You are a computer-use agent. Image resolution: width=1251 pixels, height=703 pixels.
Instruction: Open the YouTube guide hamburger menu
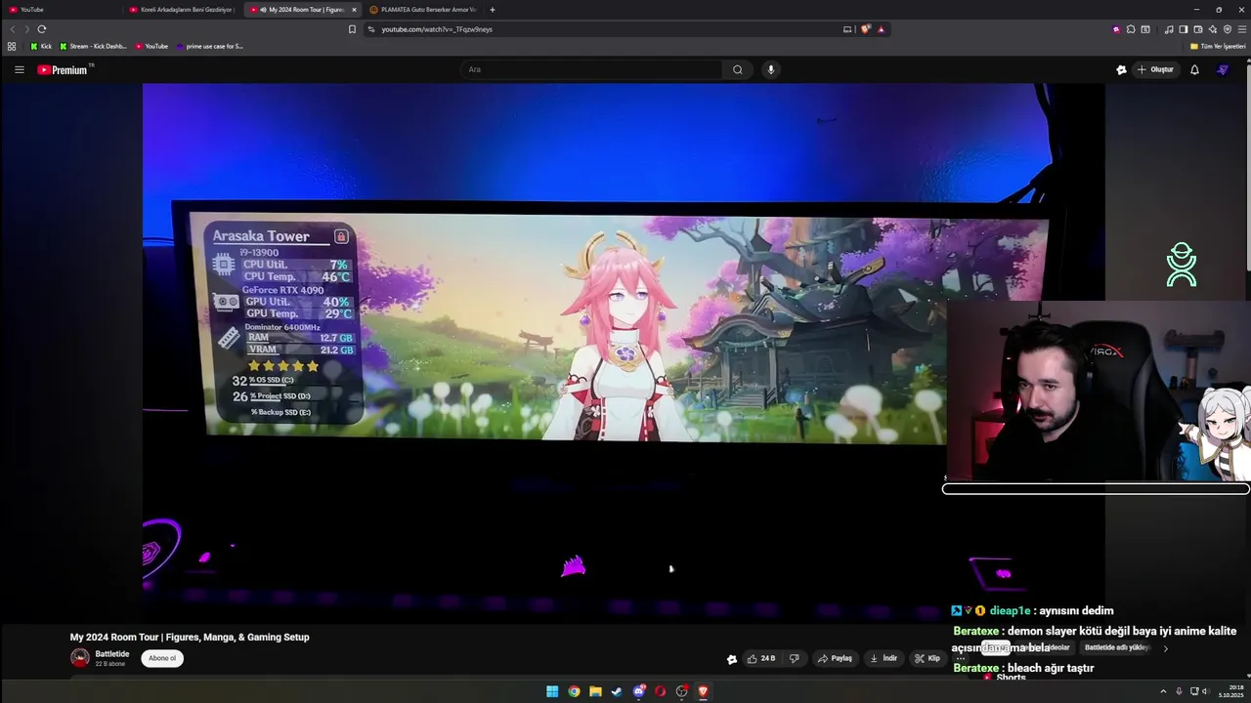tap(19, 69)
